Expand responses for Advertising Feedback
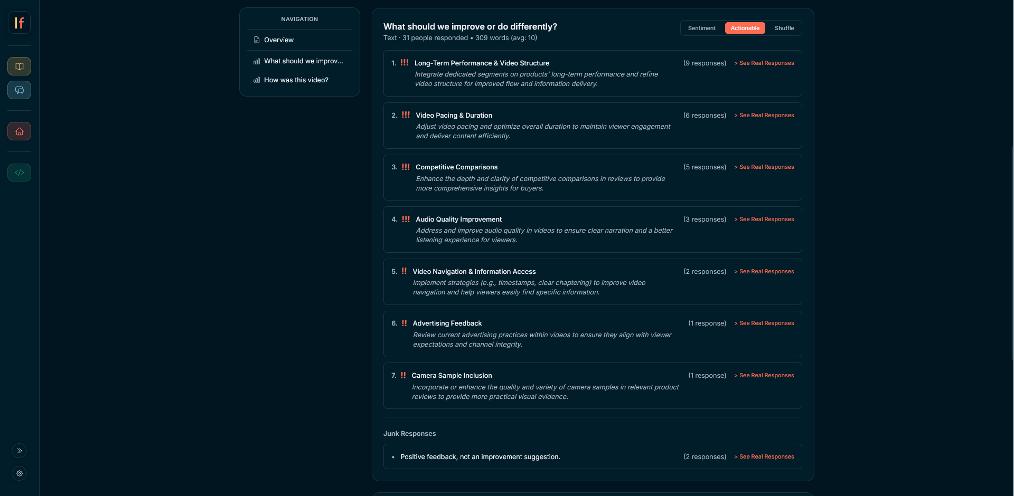 pyautogui.click(x=764, y=323)
